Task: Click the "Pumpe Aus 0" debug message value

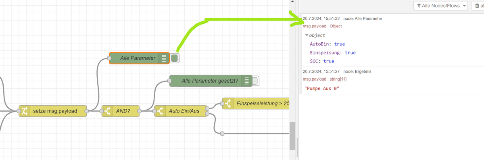Action: tap(322, 88)
